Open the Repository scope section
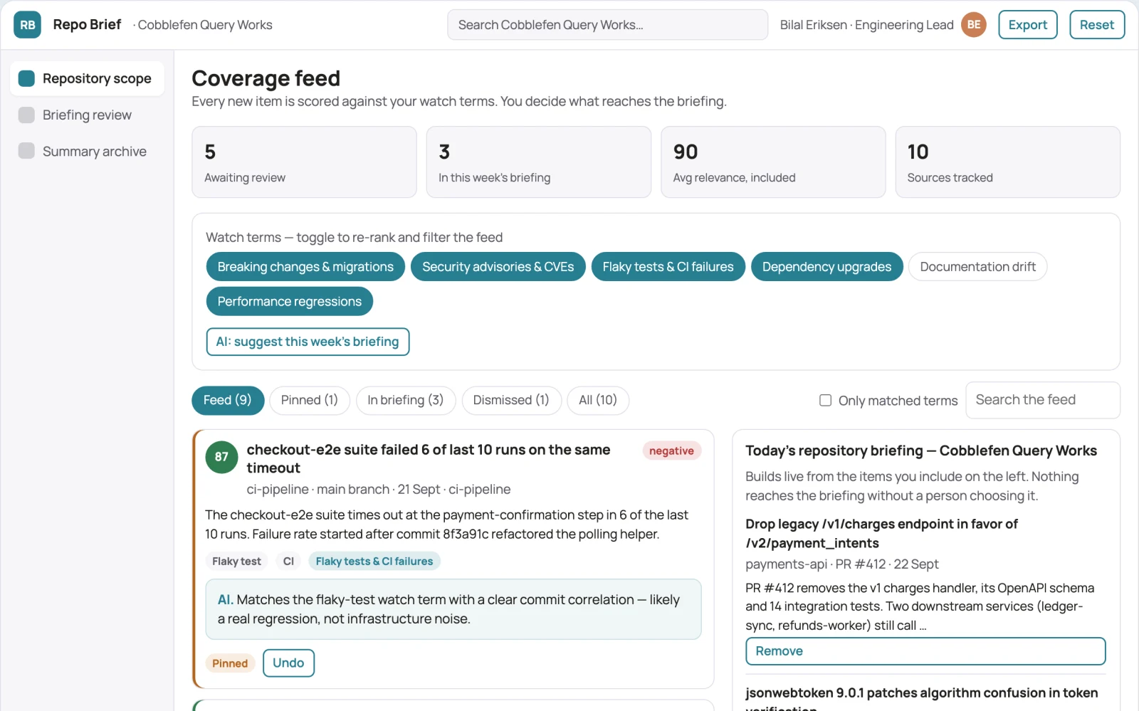 click(88, 78)
